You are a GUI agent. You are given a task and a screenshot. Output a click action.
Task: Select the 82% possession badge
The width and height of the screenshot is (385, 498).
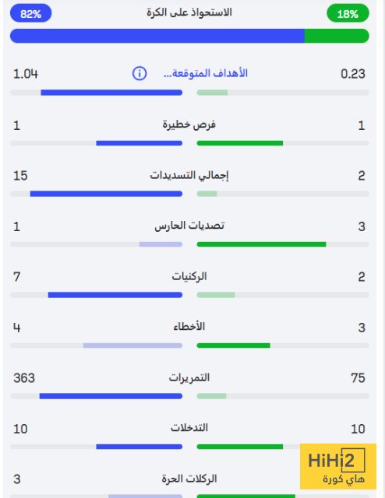click(x=31, y=13)
